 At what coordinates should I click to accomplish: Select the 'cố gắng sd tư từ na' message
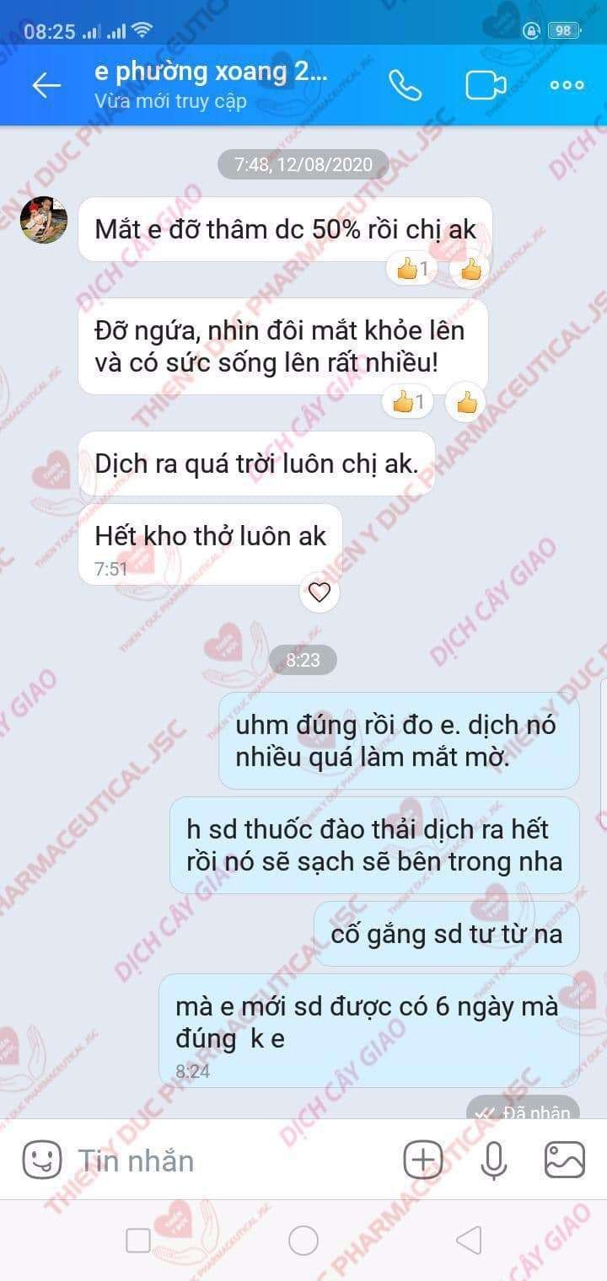click(447, 934)
